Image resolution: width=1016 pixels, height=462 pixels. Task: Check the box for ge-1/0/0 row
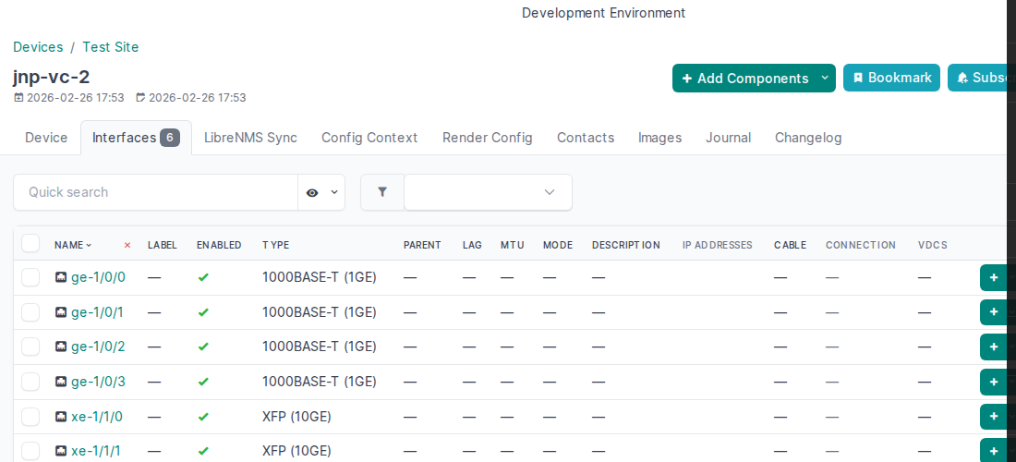point(30,277)
